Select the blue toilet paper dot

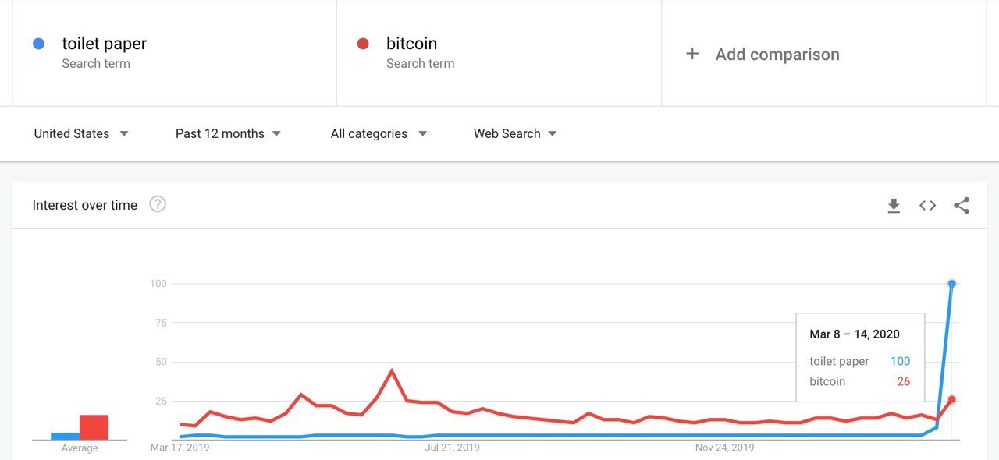(38, 44)
